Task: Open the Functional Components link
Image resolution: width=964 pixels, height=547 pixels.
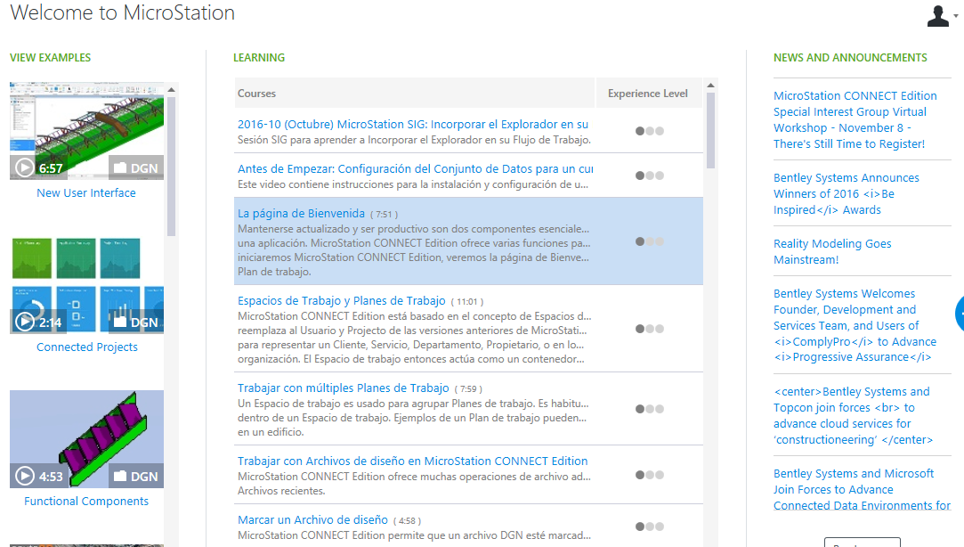Action: (x=86, y=502)
